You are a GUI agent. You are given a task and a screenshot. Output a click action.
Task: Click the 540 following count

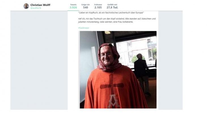86,8
